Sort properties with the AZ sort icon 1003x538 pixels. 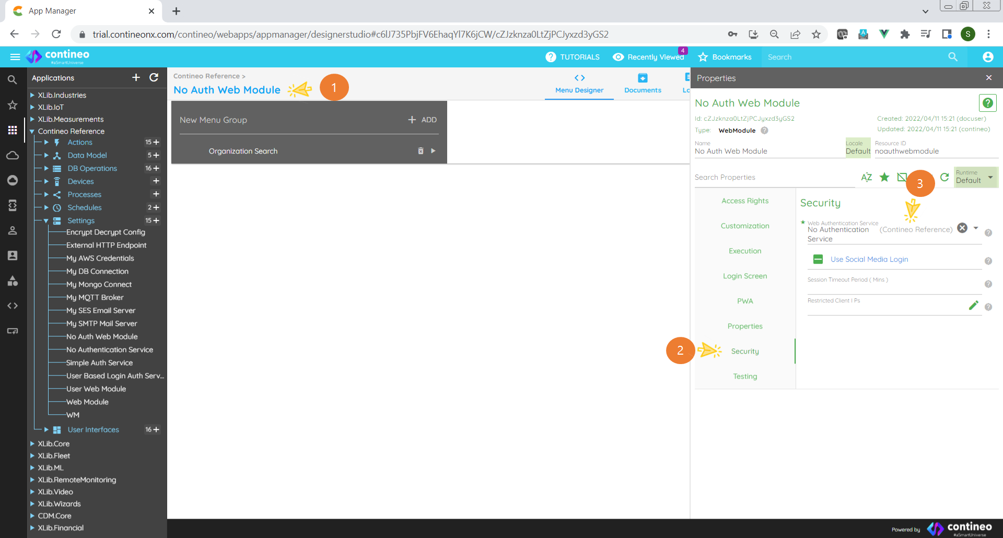866,177
